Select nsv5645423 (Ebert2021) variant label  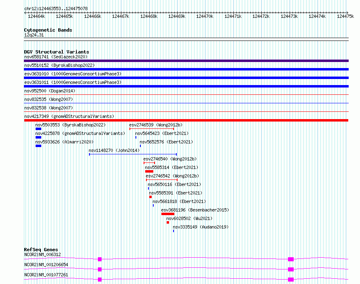[x=162, y=133]
